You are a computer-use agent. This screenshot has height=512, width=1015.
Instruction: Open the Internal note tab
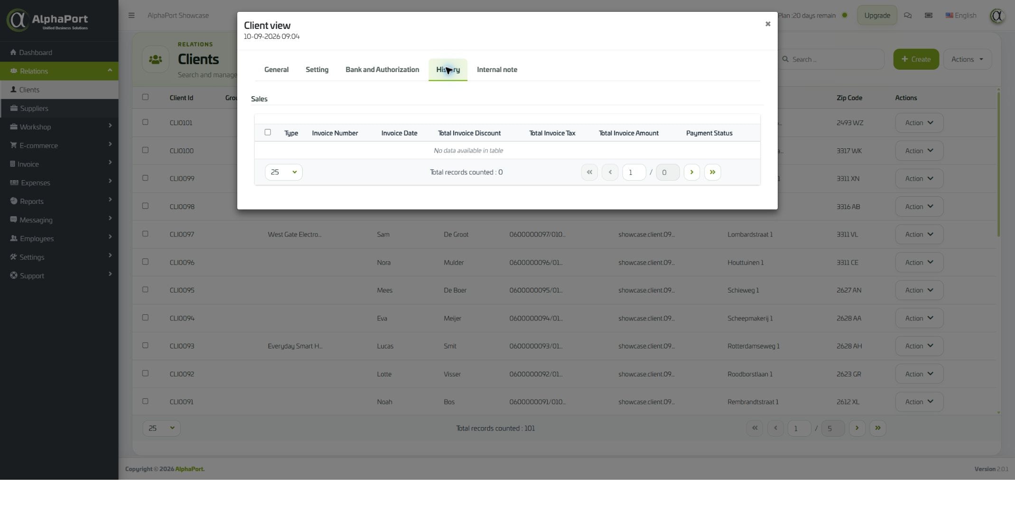[497, 70]
